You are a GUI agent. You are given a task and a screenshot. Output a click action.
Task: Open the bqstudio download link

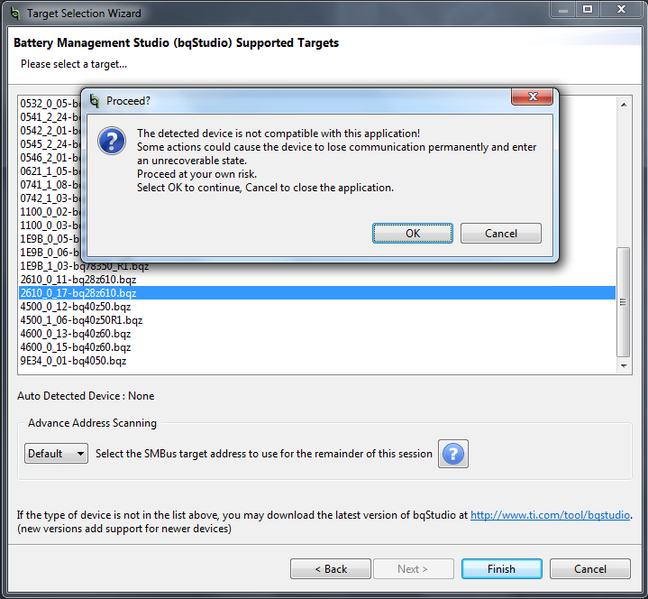(550, 515)
